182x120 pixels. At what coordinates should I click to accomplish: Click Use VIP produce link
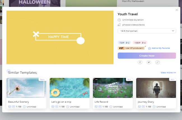[135, 48]
